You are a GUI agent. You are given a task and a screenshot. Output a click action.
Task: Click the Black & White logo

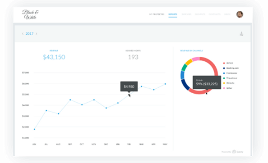[x=30, y=14]
